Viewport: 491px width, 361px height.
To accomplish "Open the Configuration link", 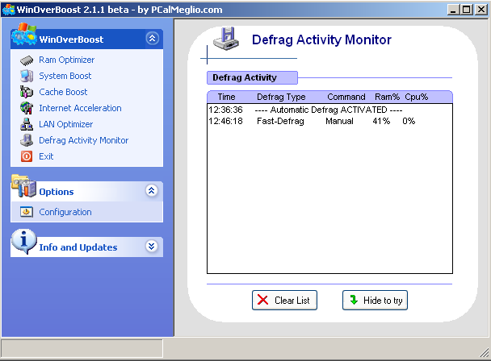I will pyautogui.click(x=65, y=212).
